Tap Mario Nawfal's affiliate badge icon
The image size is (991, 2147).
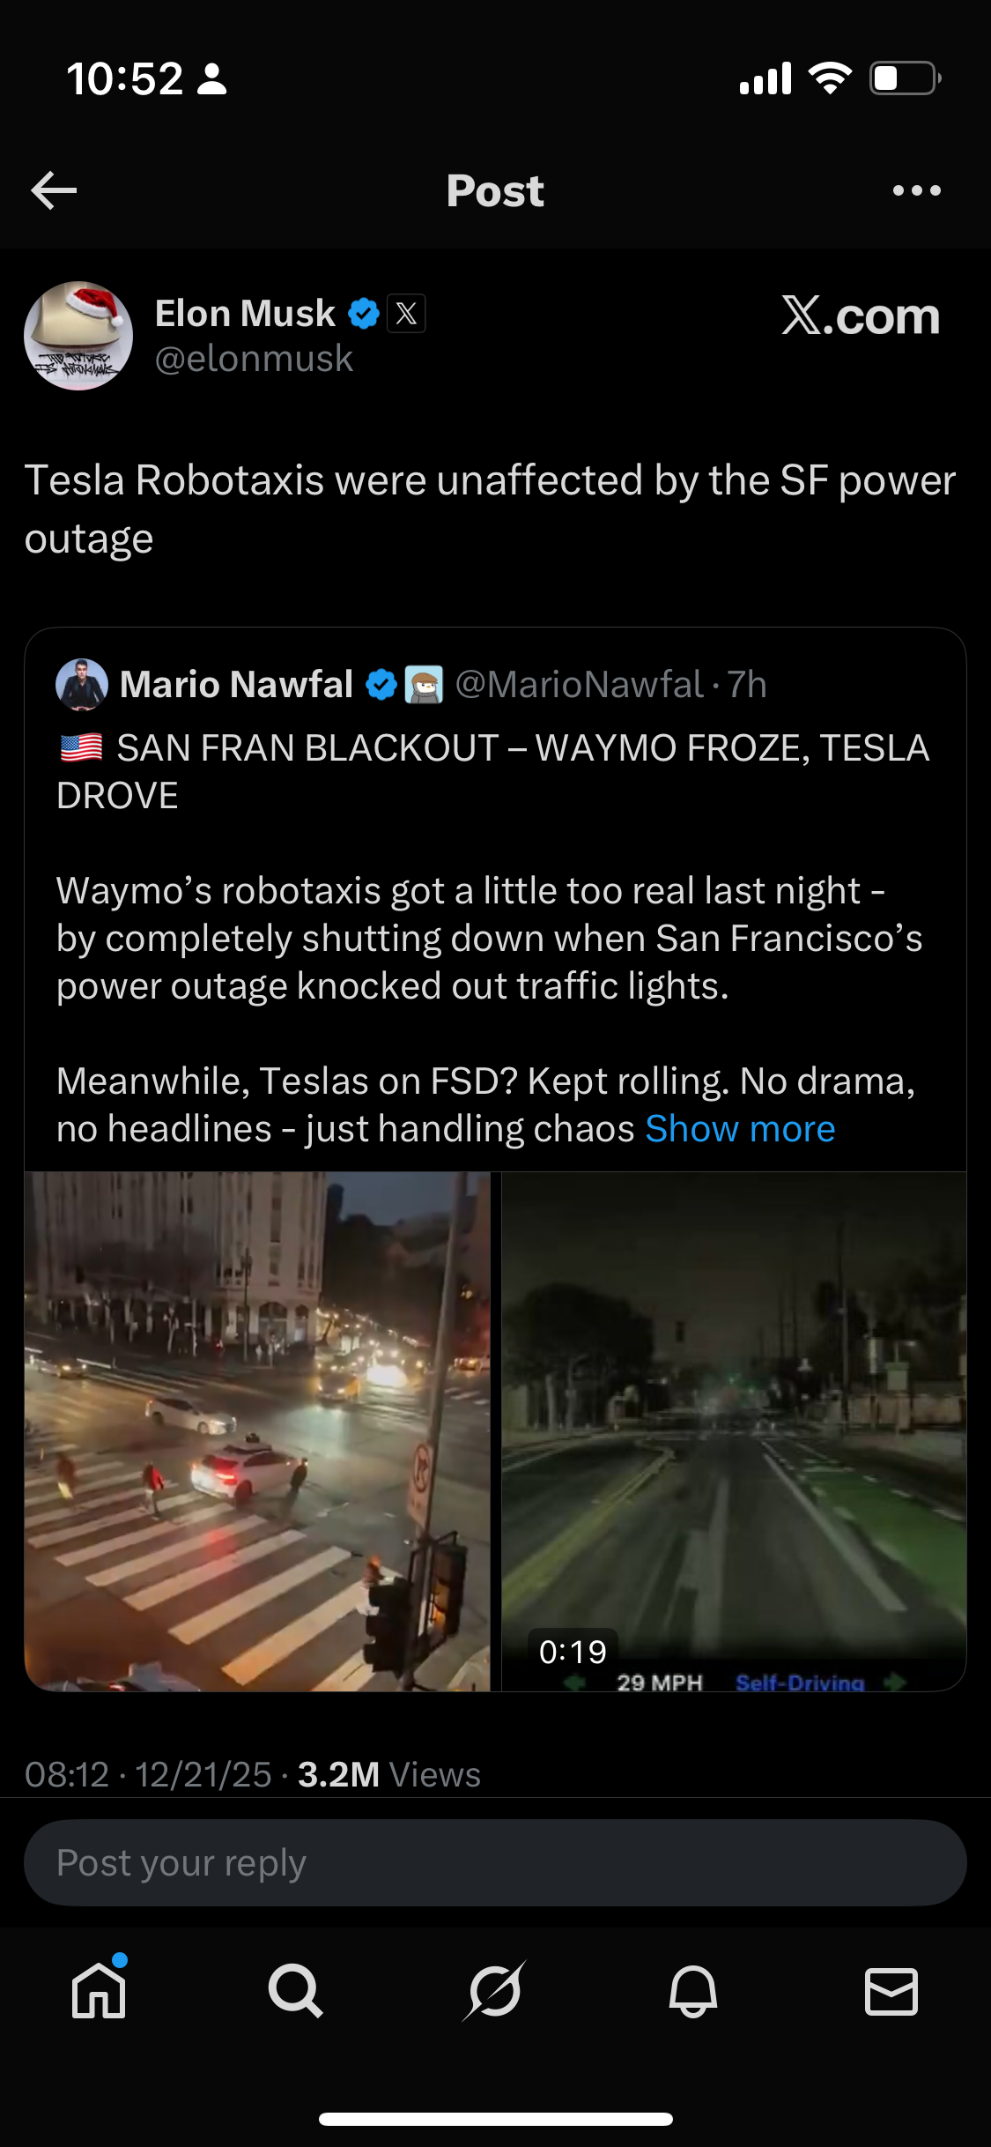coord(424,685)
